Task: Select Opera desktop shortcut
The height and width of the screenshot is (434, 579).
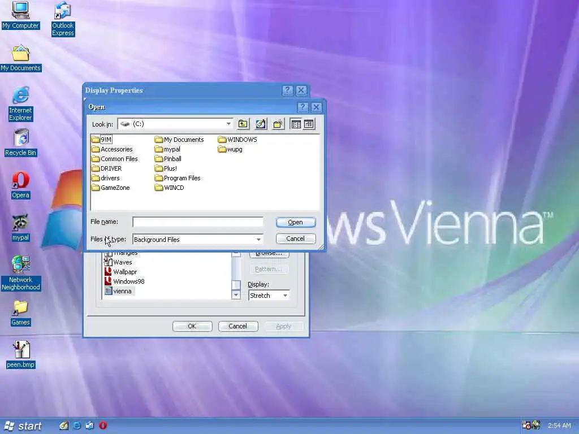Action: (20, 185)
